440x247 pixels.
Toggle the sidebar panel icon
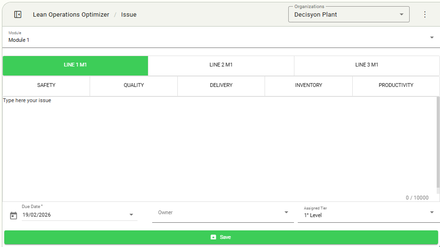coord(18,15)
